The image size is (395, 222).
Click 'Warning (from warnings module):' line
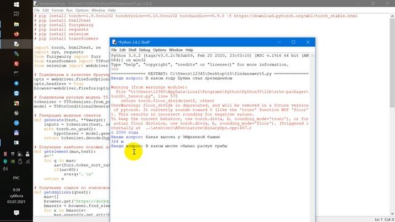[149, 87]
